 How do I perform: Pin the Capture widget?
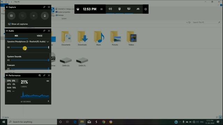44,7
